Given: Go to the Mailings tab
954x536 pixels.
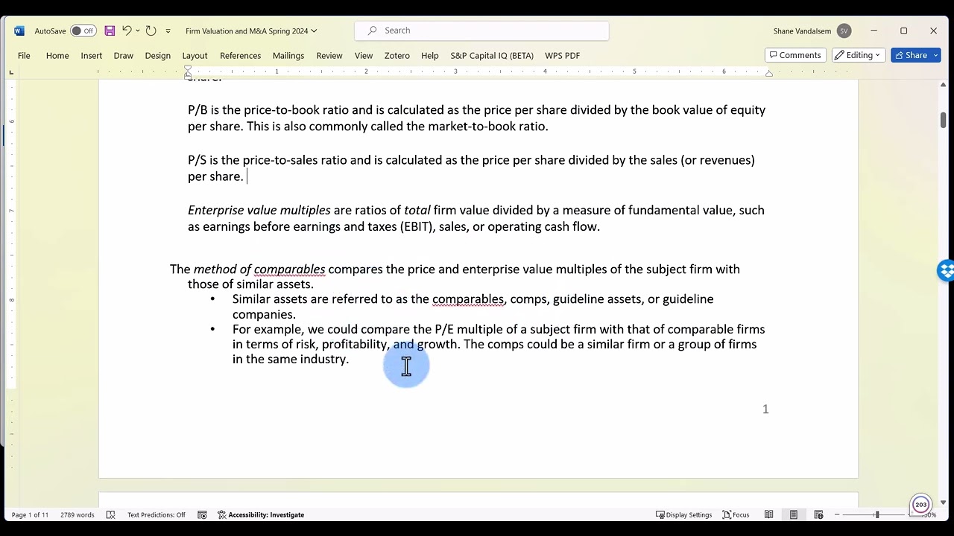Looking at the screenshot, I should pos(288,56).
